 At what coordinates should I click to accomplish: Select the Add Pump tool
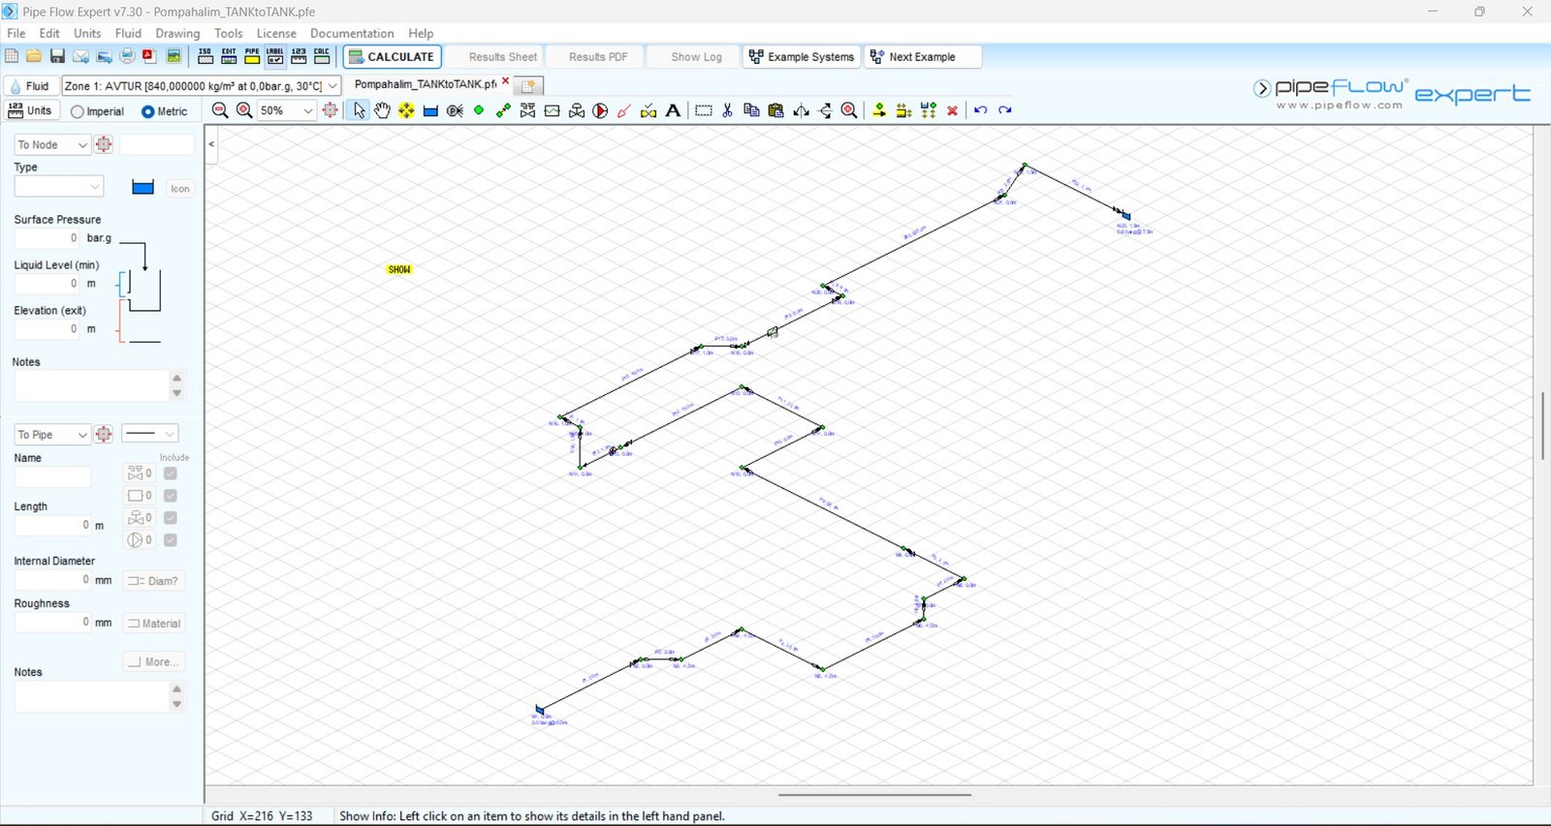(600, 110)
